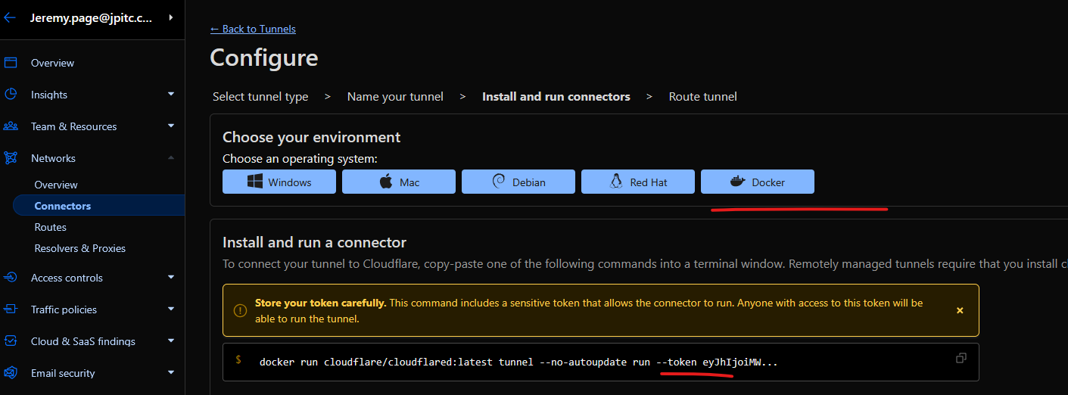Choose Docker environment
The width and height of the screenshot is (1068, 395).
(758, 182)
